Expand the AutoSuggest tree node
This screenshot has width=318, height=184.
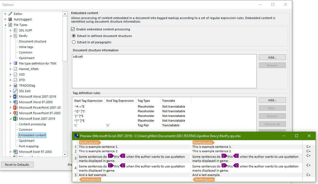pyautogui.click(x=5, y=19)
